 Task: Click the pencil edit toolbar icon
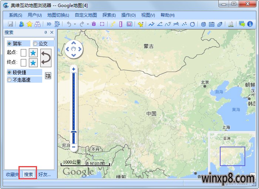[220, 24]
